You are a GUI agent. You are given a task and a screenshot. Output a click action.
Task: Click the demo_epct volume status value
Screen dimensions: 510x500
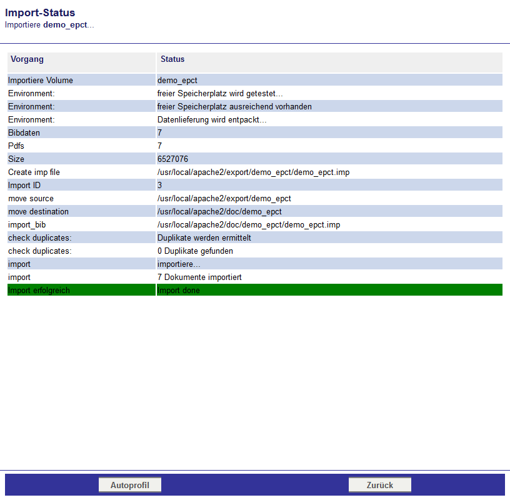177,81
